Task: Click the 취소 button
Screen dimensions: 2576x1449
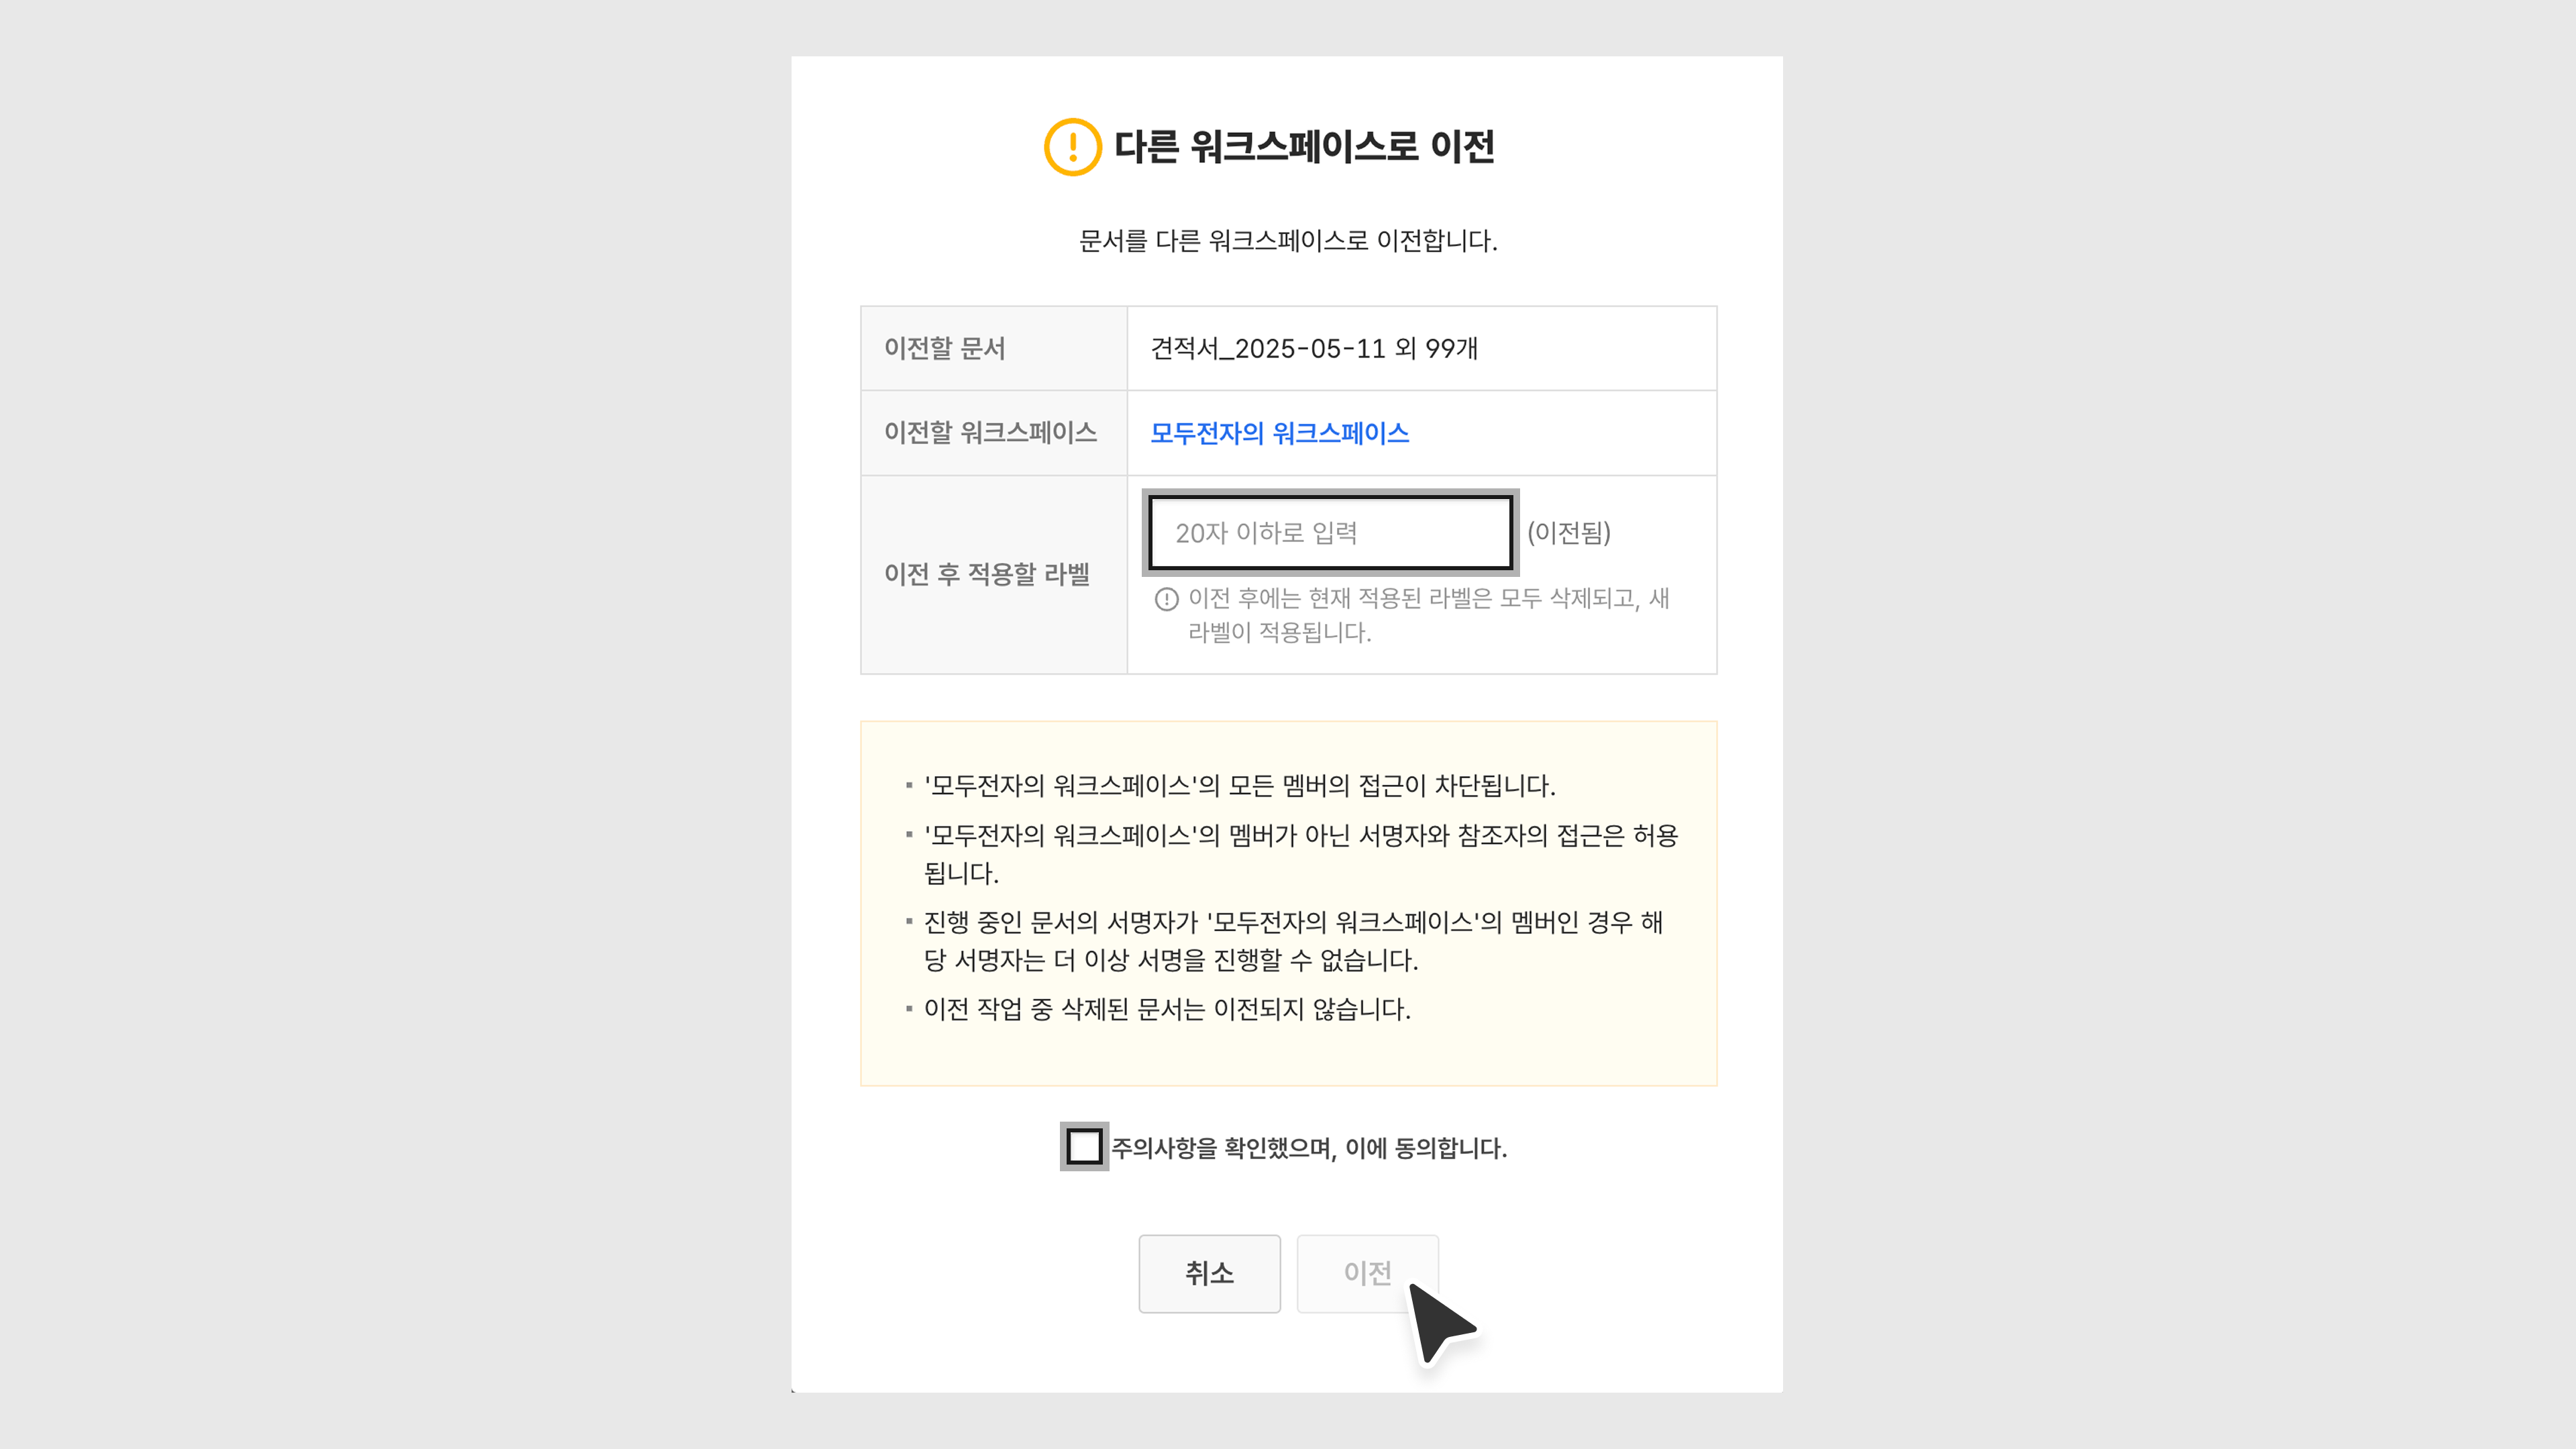Action: pos(1209,1273)
